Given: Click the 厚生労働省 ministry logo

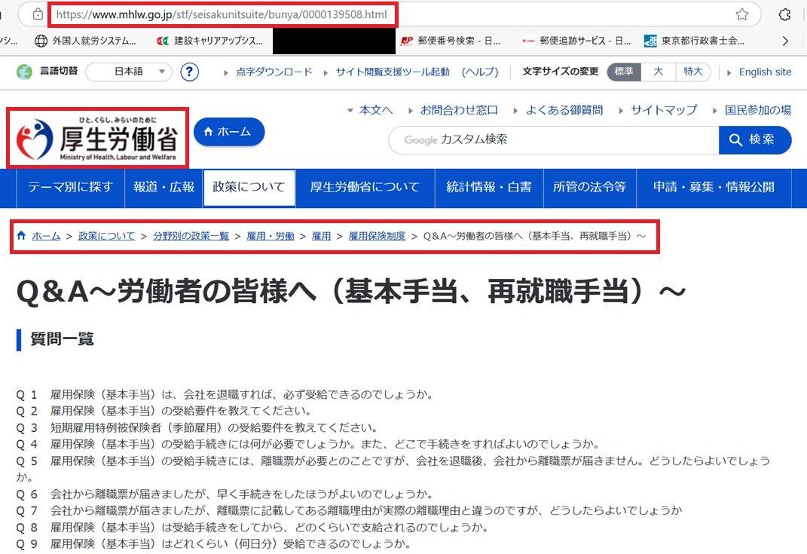Looking at the screenshot, I should [97, 138].
